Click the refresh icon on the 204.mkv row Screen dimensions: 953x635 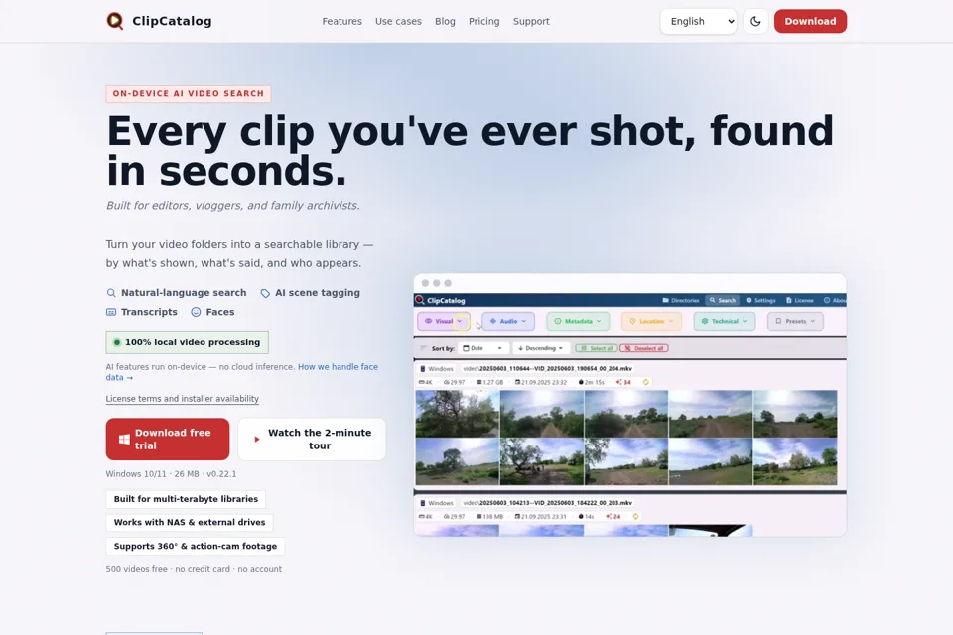(646, 382)
